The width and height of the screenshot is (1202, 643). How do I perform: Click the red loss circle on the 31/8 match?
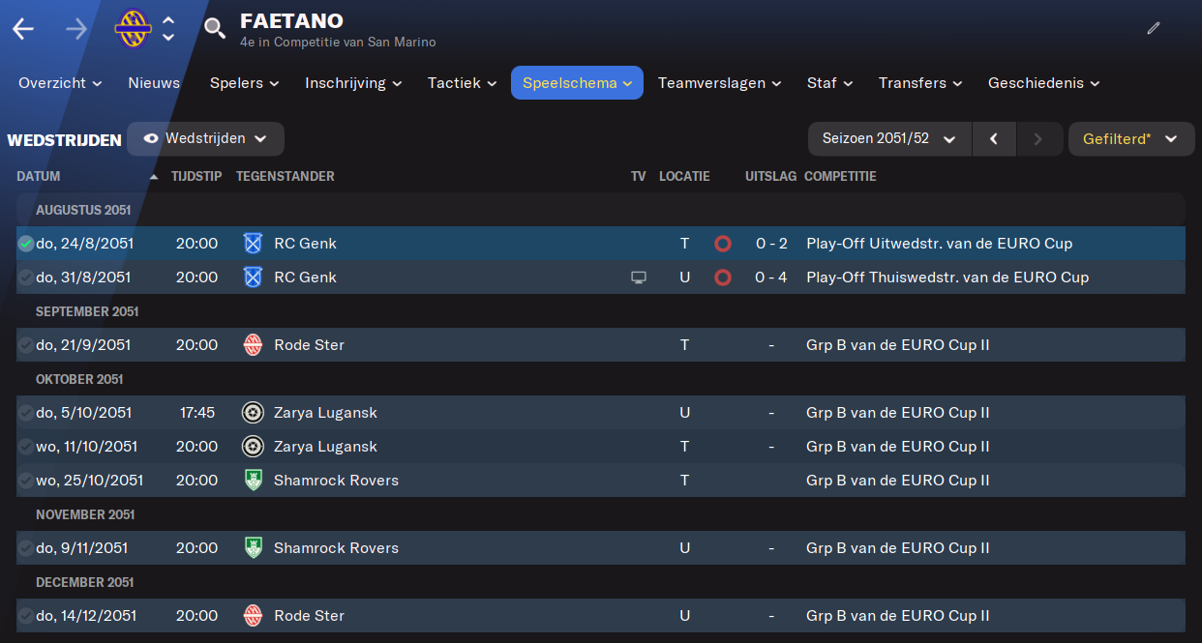click(x=722, y=278)
